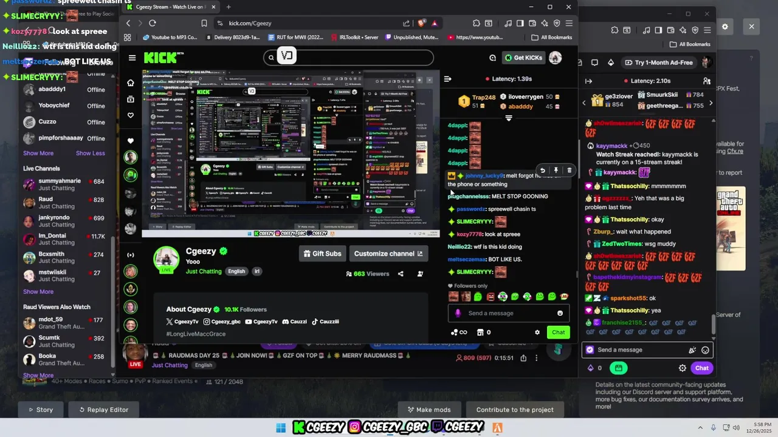
Task: Open a new browser tab
Action: (x=229, y=7)
